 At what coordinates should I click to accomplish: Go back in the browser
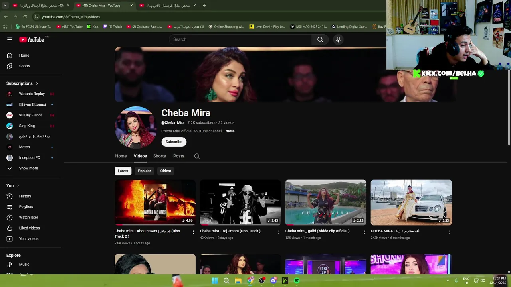coord(6,17)
